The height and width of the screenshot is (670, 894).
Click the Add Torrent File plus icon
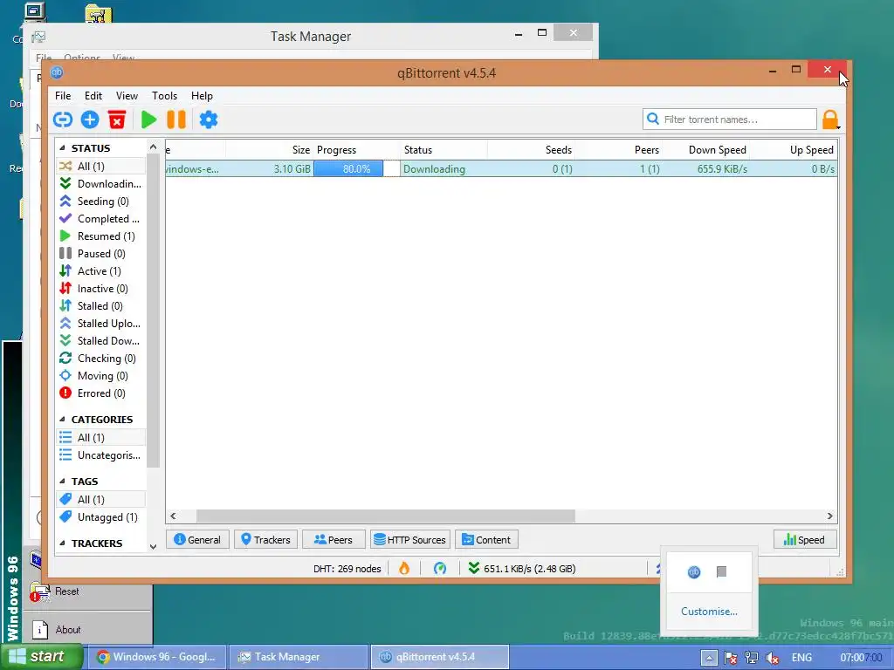tap(90, 120)
